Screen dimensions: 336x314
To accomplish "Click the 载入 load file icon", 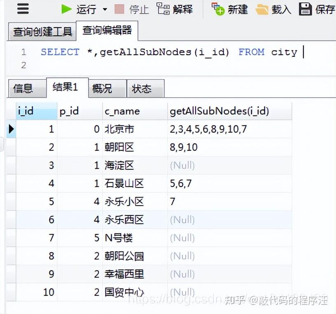I will coord(261,9).
